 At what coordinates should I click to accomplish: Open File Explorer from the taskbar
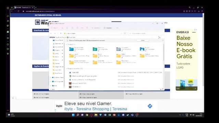pyautogui.click(x=96, y=115)
